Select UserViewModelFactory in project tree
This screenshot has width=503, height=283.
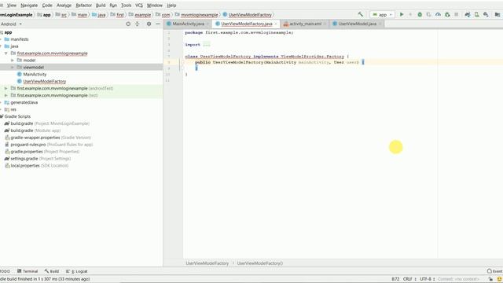pos(44,82)
